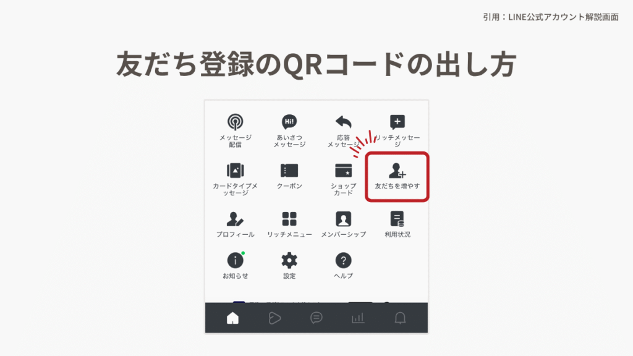
Task: Switch to the Home tab in bottom bar
Action: (232, 318)
